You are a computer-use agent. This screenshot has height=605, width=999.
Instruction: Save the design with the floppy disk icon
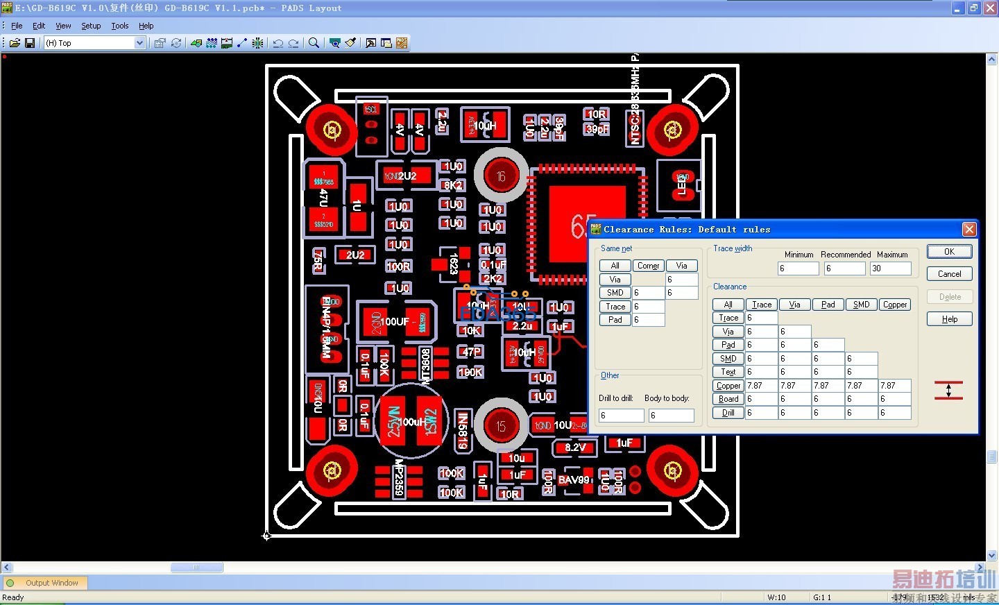pos(30,43)
